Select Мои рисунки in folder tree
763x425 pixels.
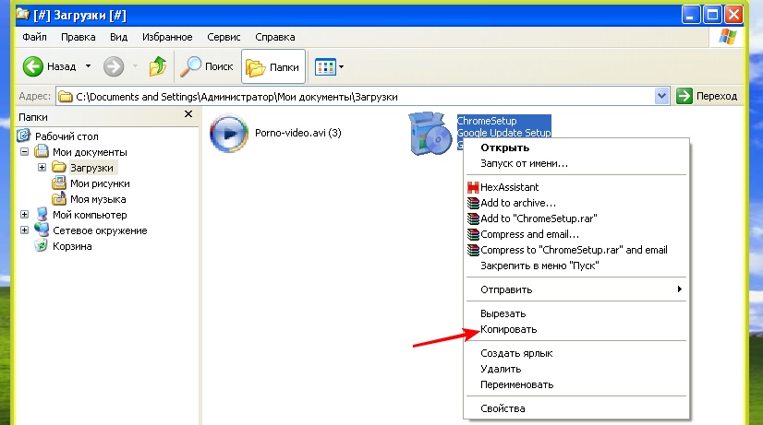click(100, 183)
